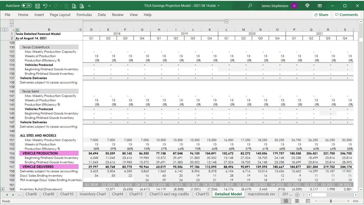Click the grayed-out Redo icon

[x=56, y=6]
